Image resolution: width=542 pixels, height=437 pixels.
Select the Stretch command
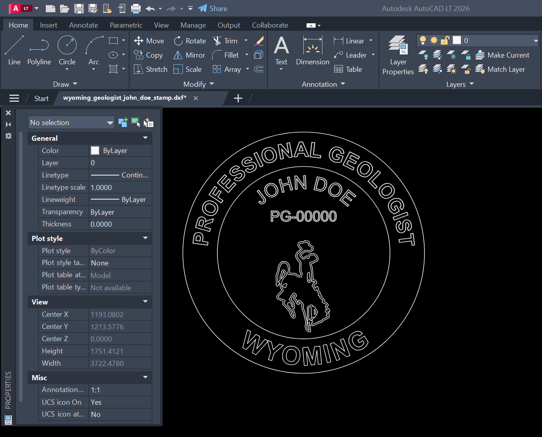click(x=151, y=69)
